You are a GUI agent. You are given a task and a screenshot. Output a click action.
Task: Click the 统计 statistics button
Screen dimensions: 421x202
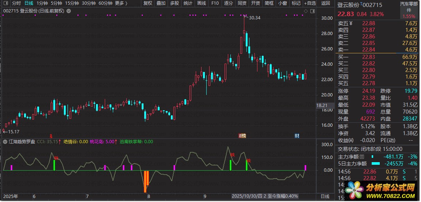pos(188,4)
